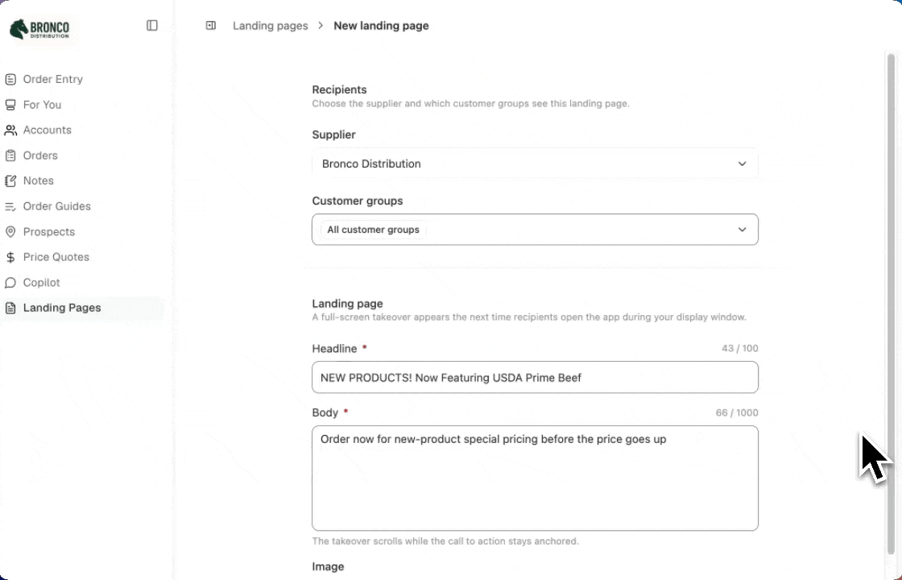The image size is (902, 580).
Task: Click the Order Entry sidebar icon
Action: coord(10,80)
